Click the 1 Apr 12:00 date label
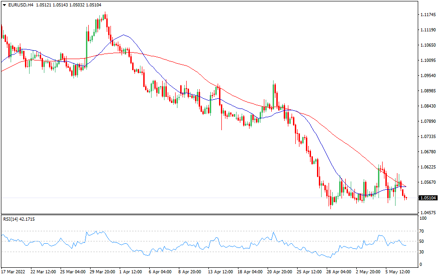 click(x=131, y=271)
